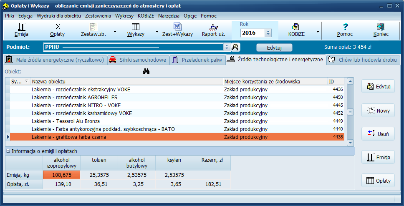Screen dimensions: 404x206
Task: Open the Opcje menu
Action: [190, 16]
